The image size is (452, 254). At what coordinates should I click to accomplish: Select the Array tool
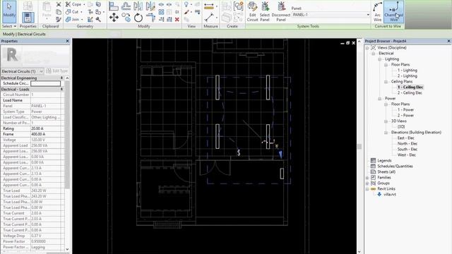coord(162,12)
